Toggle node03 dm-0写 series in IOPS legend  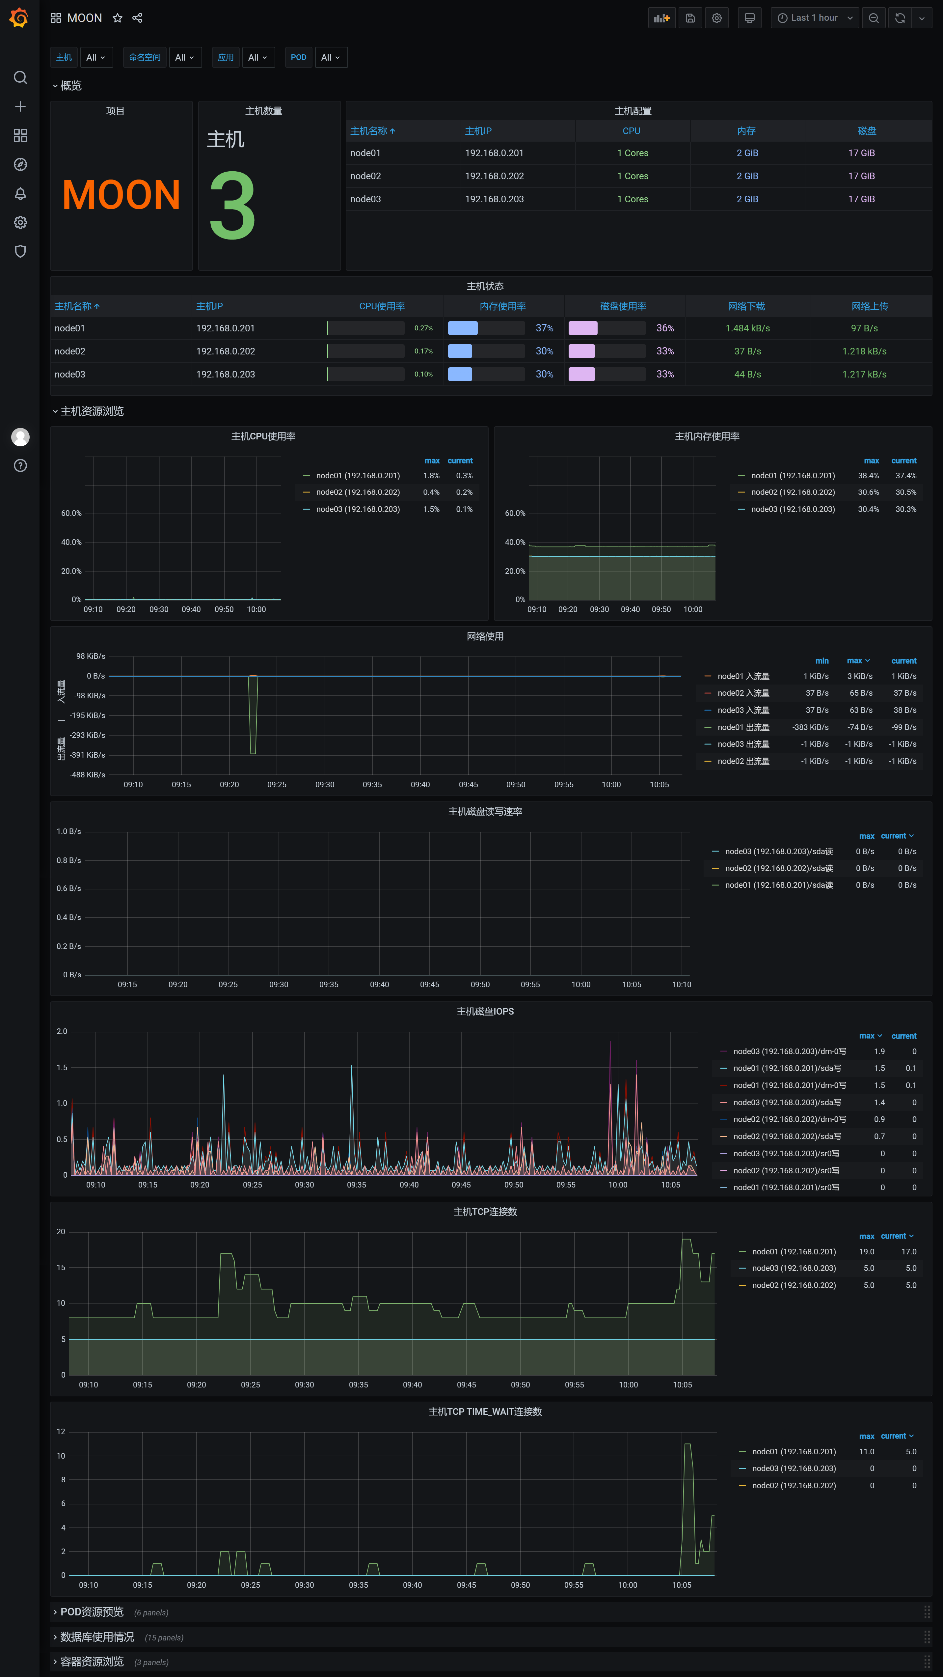pyautogui.click(x=789, y=1051)
